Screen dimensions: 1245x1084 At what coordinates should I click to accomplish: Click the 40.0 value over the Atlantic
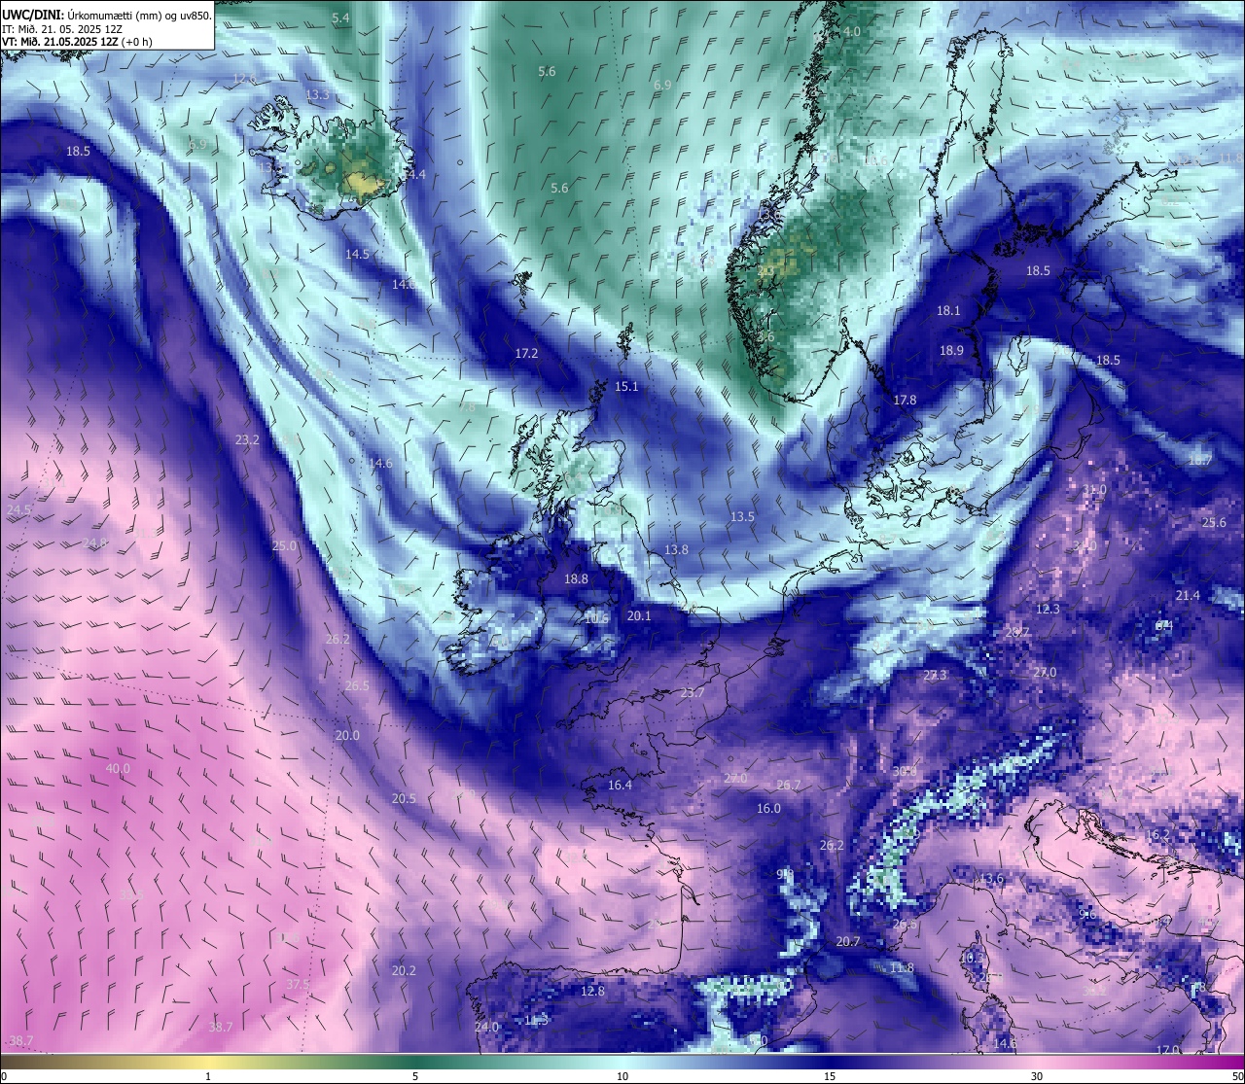coord(118,769)
